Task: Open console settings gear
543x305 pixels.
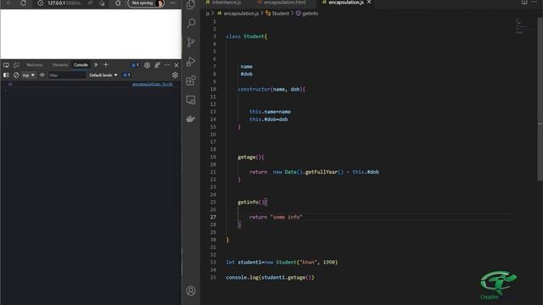Action: pos(176,75)
